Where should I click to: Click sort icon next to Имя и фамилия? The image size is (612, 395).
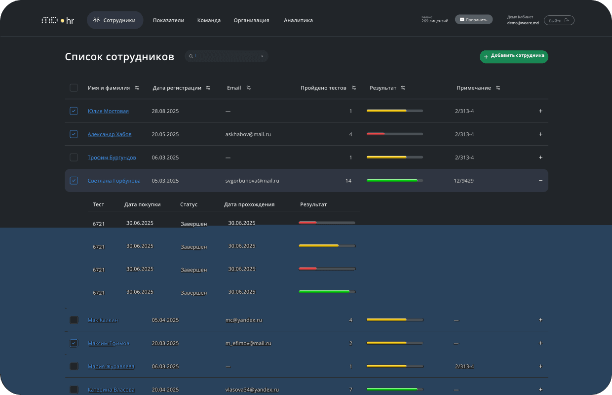(x=137, y=88)
